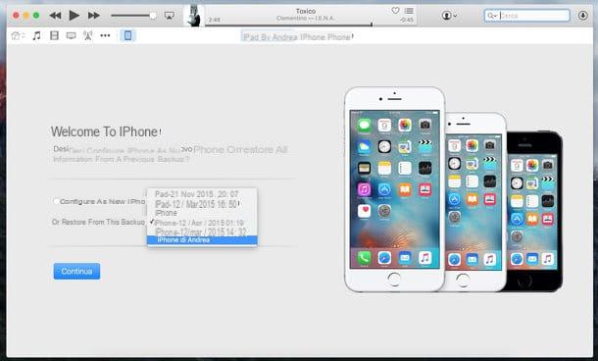Choose the checked 2015 01:19 iPhone backup
The height and width of the screenshot is (361, 598).
coord(202,223)
